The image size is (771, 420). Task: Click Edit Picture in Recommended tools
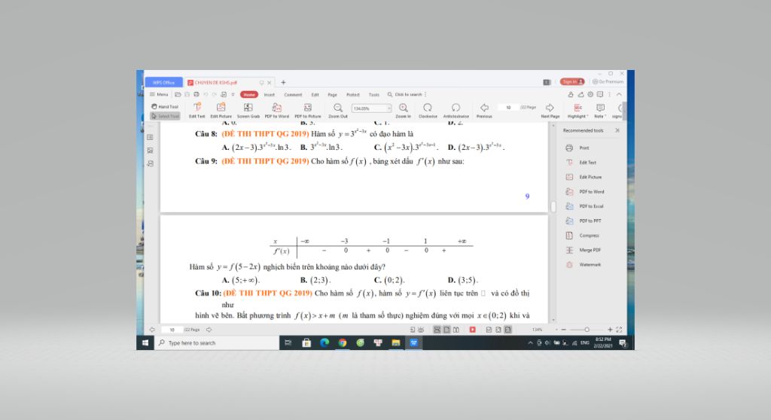tap(584, 177)
